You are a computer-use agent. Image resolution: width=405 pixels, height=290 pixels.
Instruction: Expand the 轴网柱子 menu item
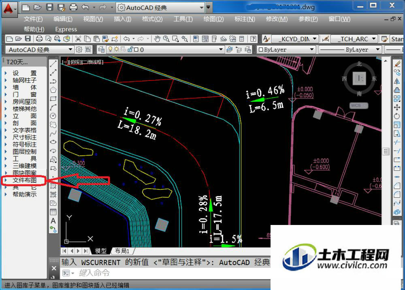[24, 80]
